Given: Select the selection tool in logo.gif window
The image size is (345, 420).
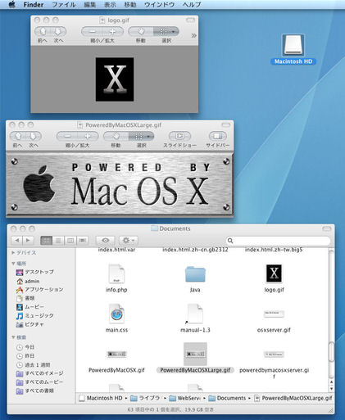Looking at the screenshot, I should [166, 32].
